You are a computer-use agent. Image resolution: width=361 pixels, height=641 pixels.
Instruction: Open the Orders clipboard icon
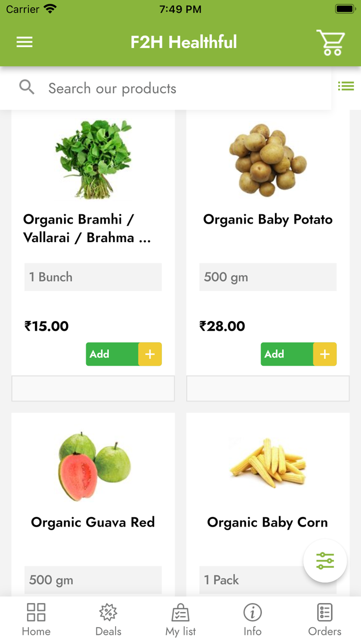(324, 612)
